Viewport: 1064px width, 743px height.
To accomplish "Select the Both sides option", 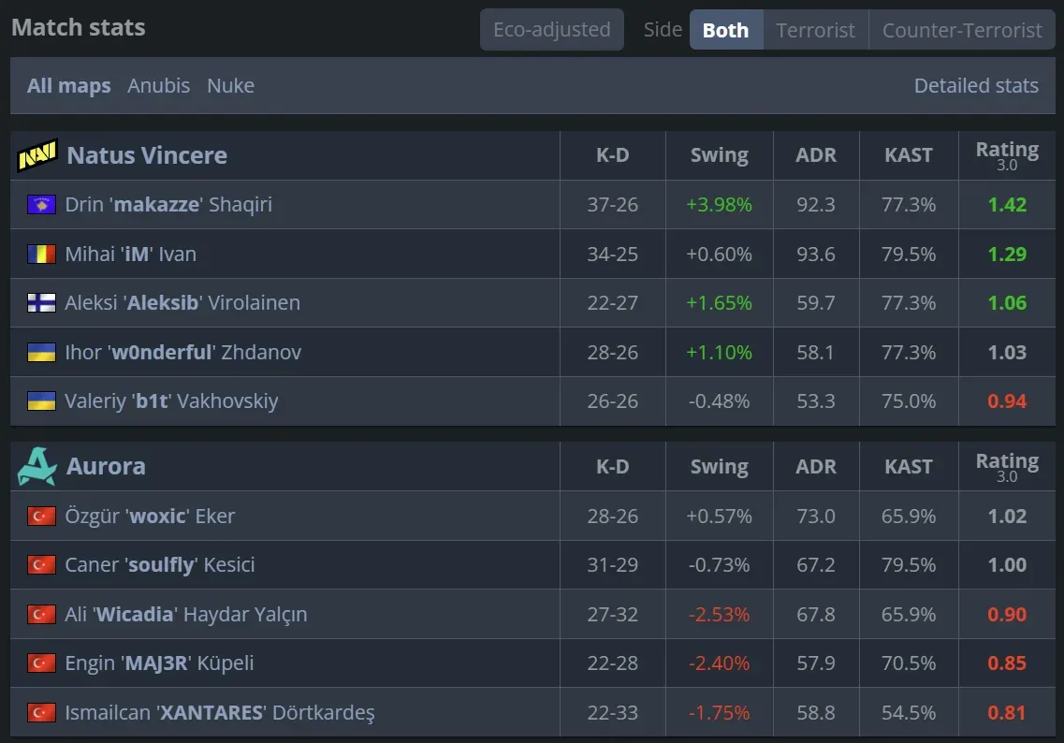I will pos(725,30).
